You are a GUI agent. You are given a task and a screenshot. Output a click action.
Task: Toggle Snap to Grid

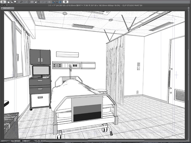60,2
